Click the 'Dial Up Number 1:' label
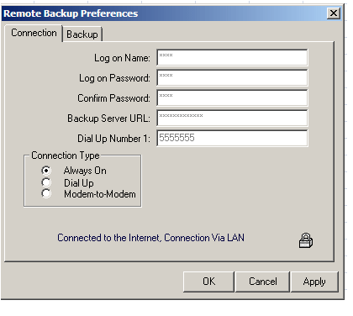Screen dimensions: 353x316 point(113,139)
